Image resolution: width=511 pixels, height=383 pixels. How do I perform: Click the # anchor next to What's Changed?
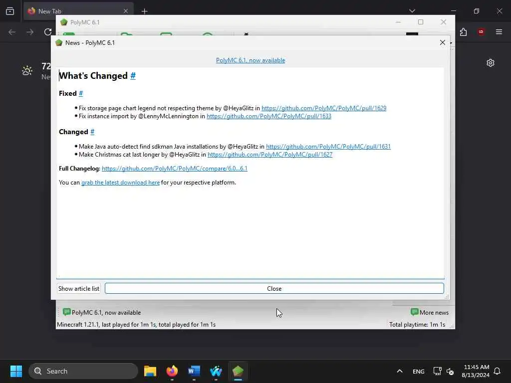tap(133, 76)
